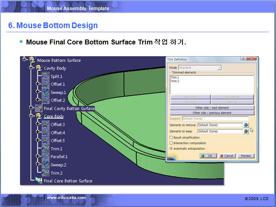Collapse the Cavity Body node
The width and height of the screenshot is (276, 207).
coord(31,68)
